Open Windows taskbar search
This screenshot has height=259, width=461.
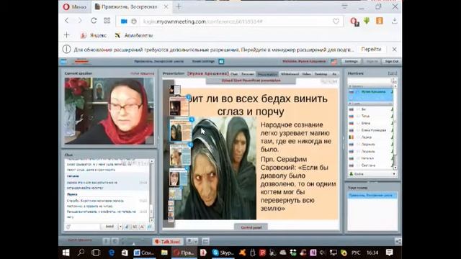(81, 253)
